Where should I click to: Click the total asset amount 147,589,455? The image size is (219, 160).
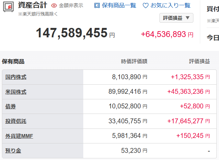[x=72, y=33]
